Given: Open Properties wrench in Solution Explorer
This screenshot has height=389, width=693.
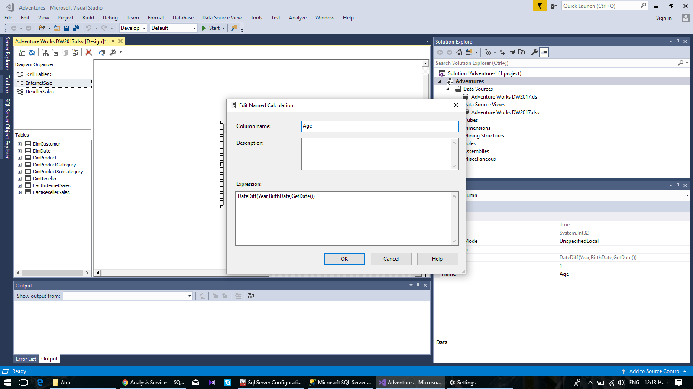Looking at the screenshot, I should coord(534,52).
